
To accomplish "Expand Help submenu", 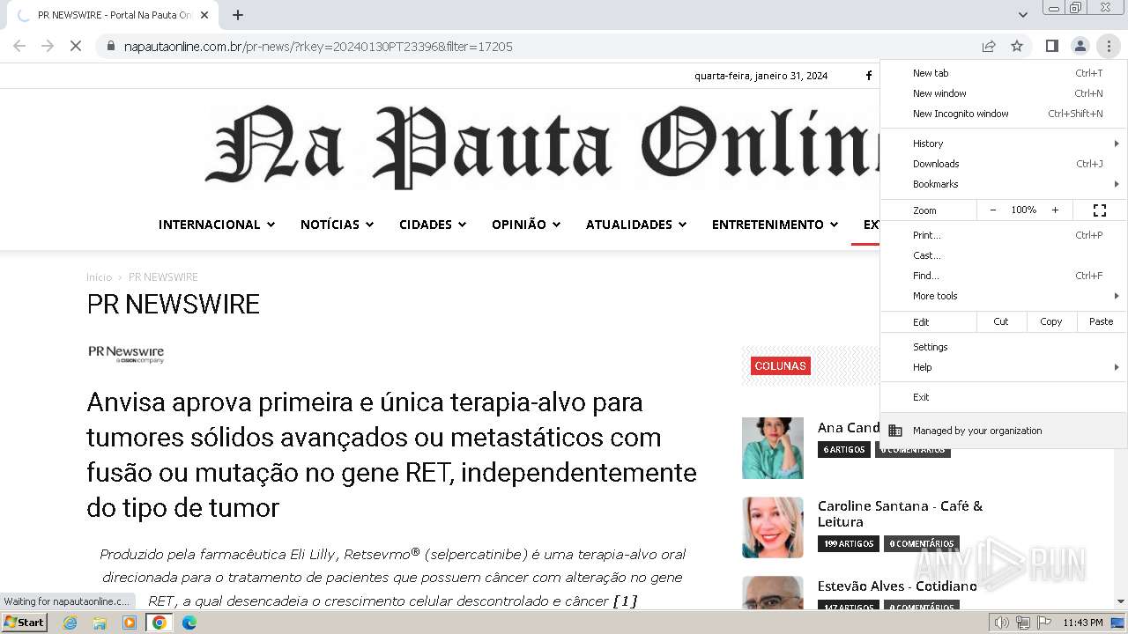I will pyautogui.click(x=1004, y=367).
